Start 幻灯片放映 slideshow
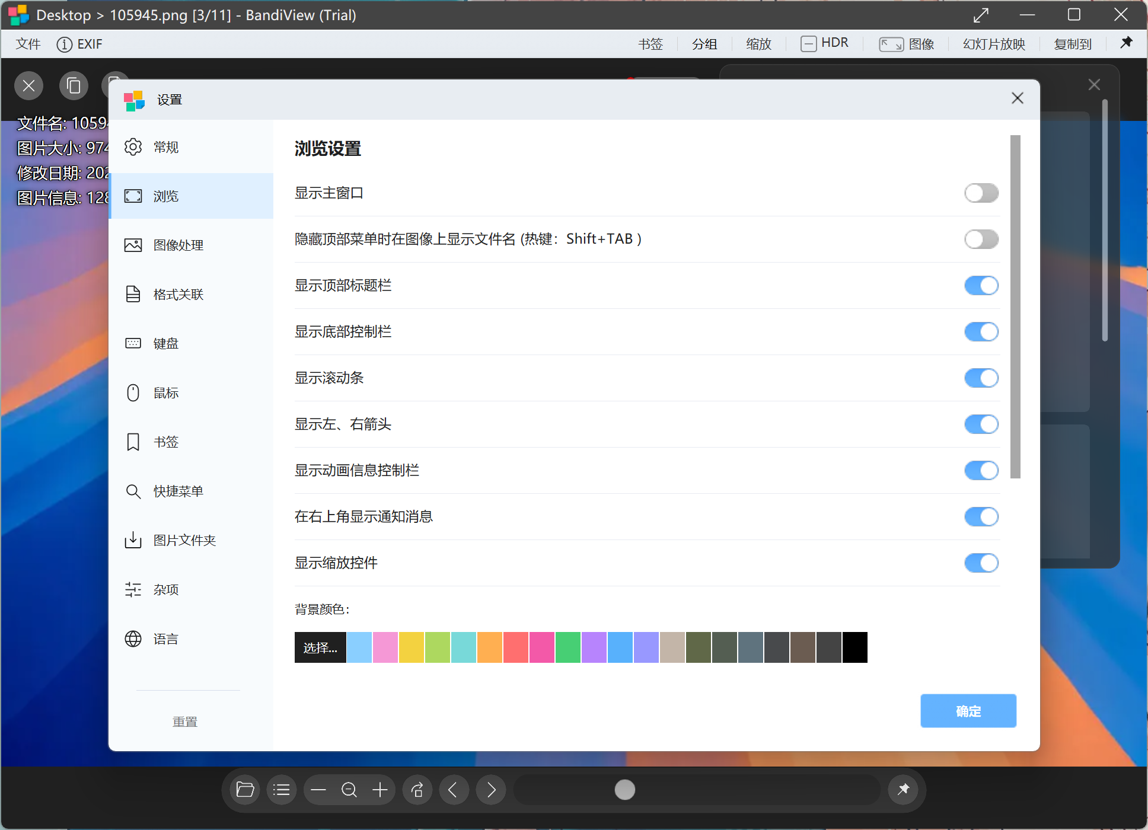Viewport: 1148px width, 830px height. point(994,44)
